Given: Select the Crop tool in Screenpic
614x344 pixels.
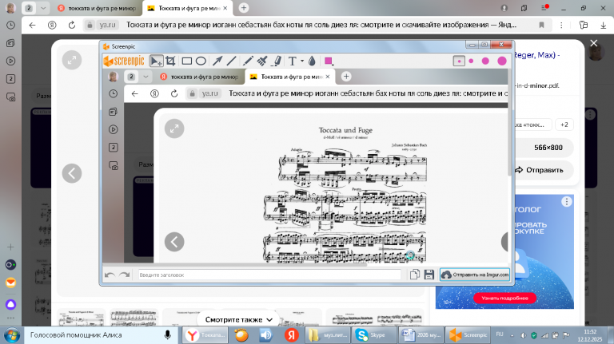Looking at the screenshot, I should [170, 61].
